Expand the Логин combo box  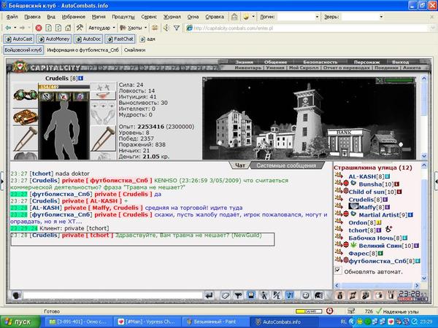tap(317, 17)
